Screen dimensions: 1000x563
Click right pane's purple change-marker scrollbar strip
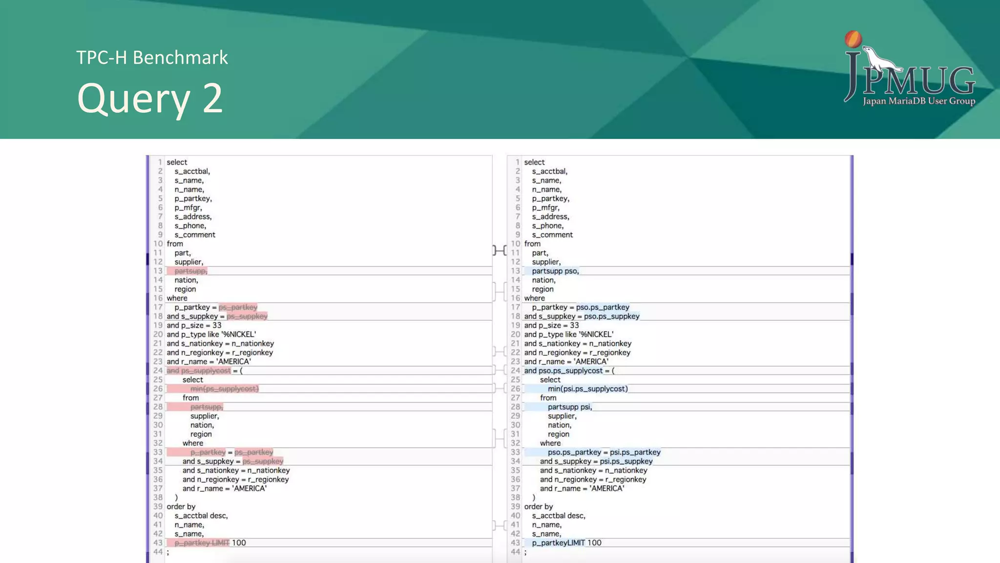(852, 359)
